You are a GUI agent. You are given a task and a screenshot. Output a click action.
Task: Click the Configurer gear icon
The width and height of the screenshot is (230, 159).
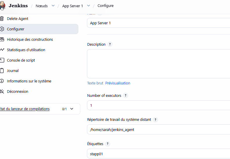click(x=2, y=29)
